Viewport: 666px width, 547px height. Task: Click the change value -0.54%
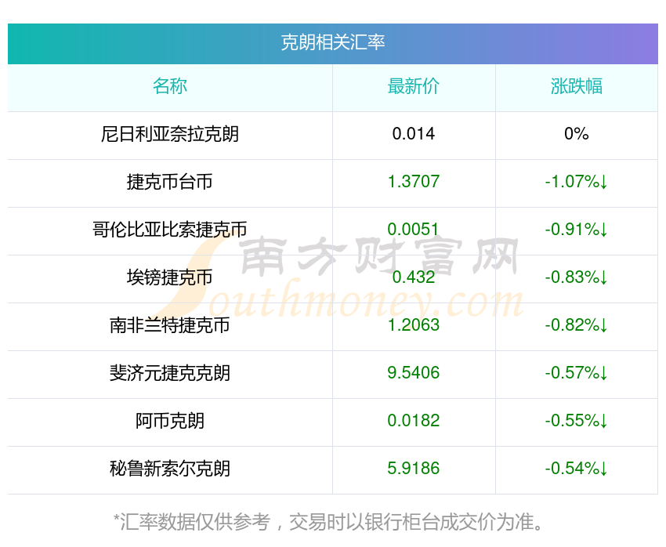tap(577, 469)
